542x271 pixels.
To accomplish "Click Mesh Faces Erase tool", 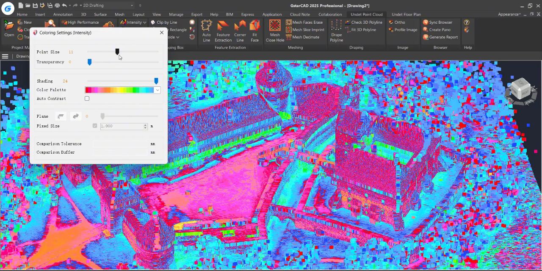I will pos(304,22).
